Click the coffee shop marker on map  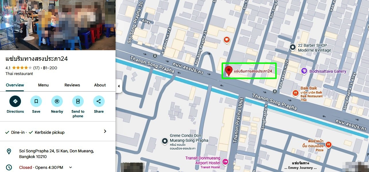227,40
